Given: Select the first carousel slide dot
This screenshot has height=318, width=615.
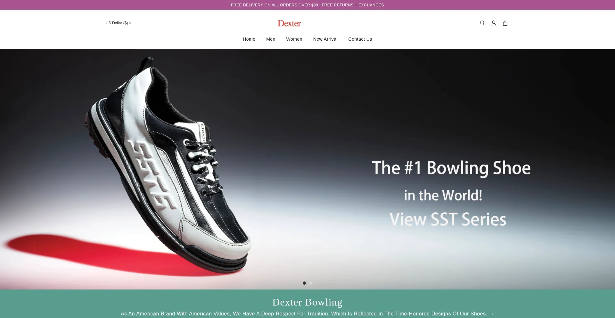Looking at the screenshot, I should click(x=304, y=283).
